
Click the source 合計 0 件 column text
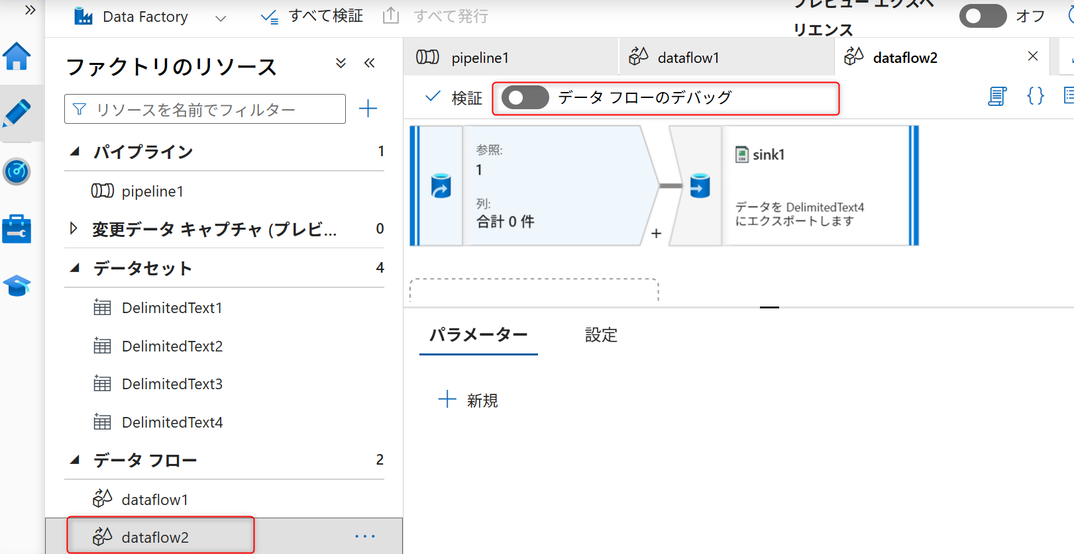point(505,222)
